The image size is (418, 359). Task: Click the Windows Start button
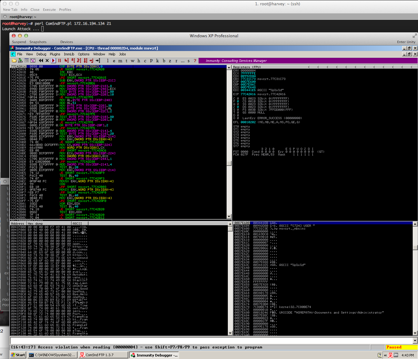click(18, 355)
